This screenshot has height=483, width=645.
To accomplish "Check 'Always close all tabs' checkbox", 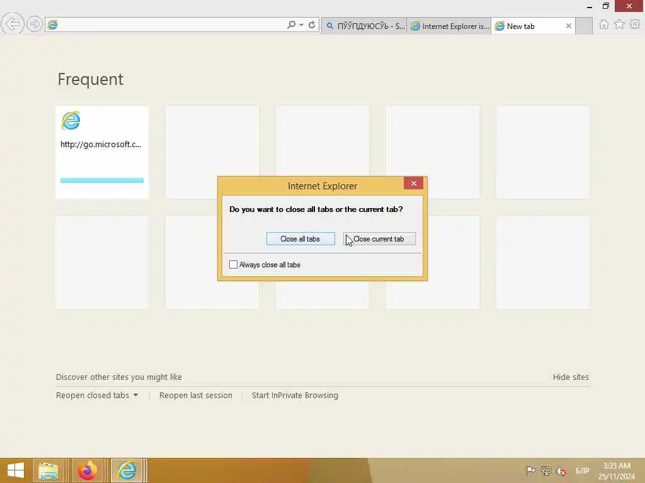I will pos(233,265).
